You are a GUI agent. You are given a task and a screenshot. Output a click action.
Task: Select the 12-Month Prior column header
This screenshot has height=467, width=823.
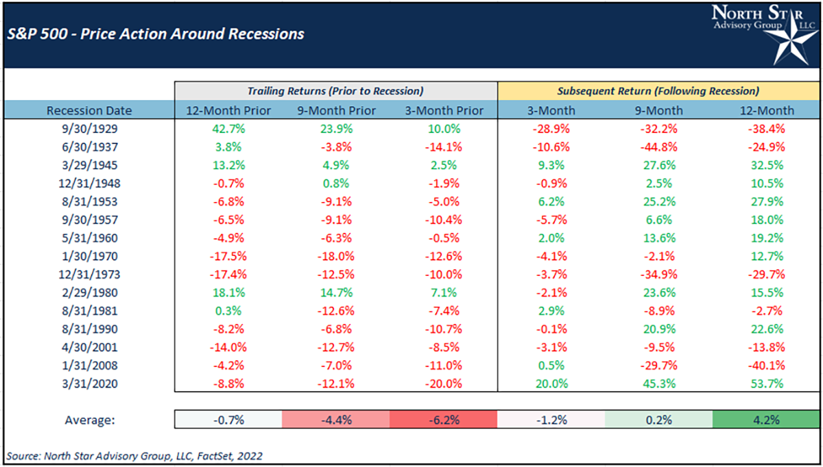click(228, 110)
